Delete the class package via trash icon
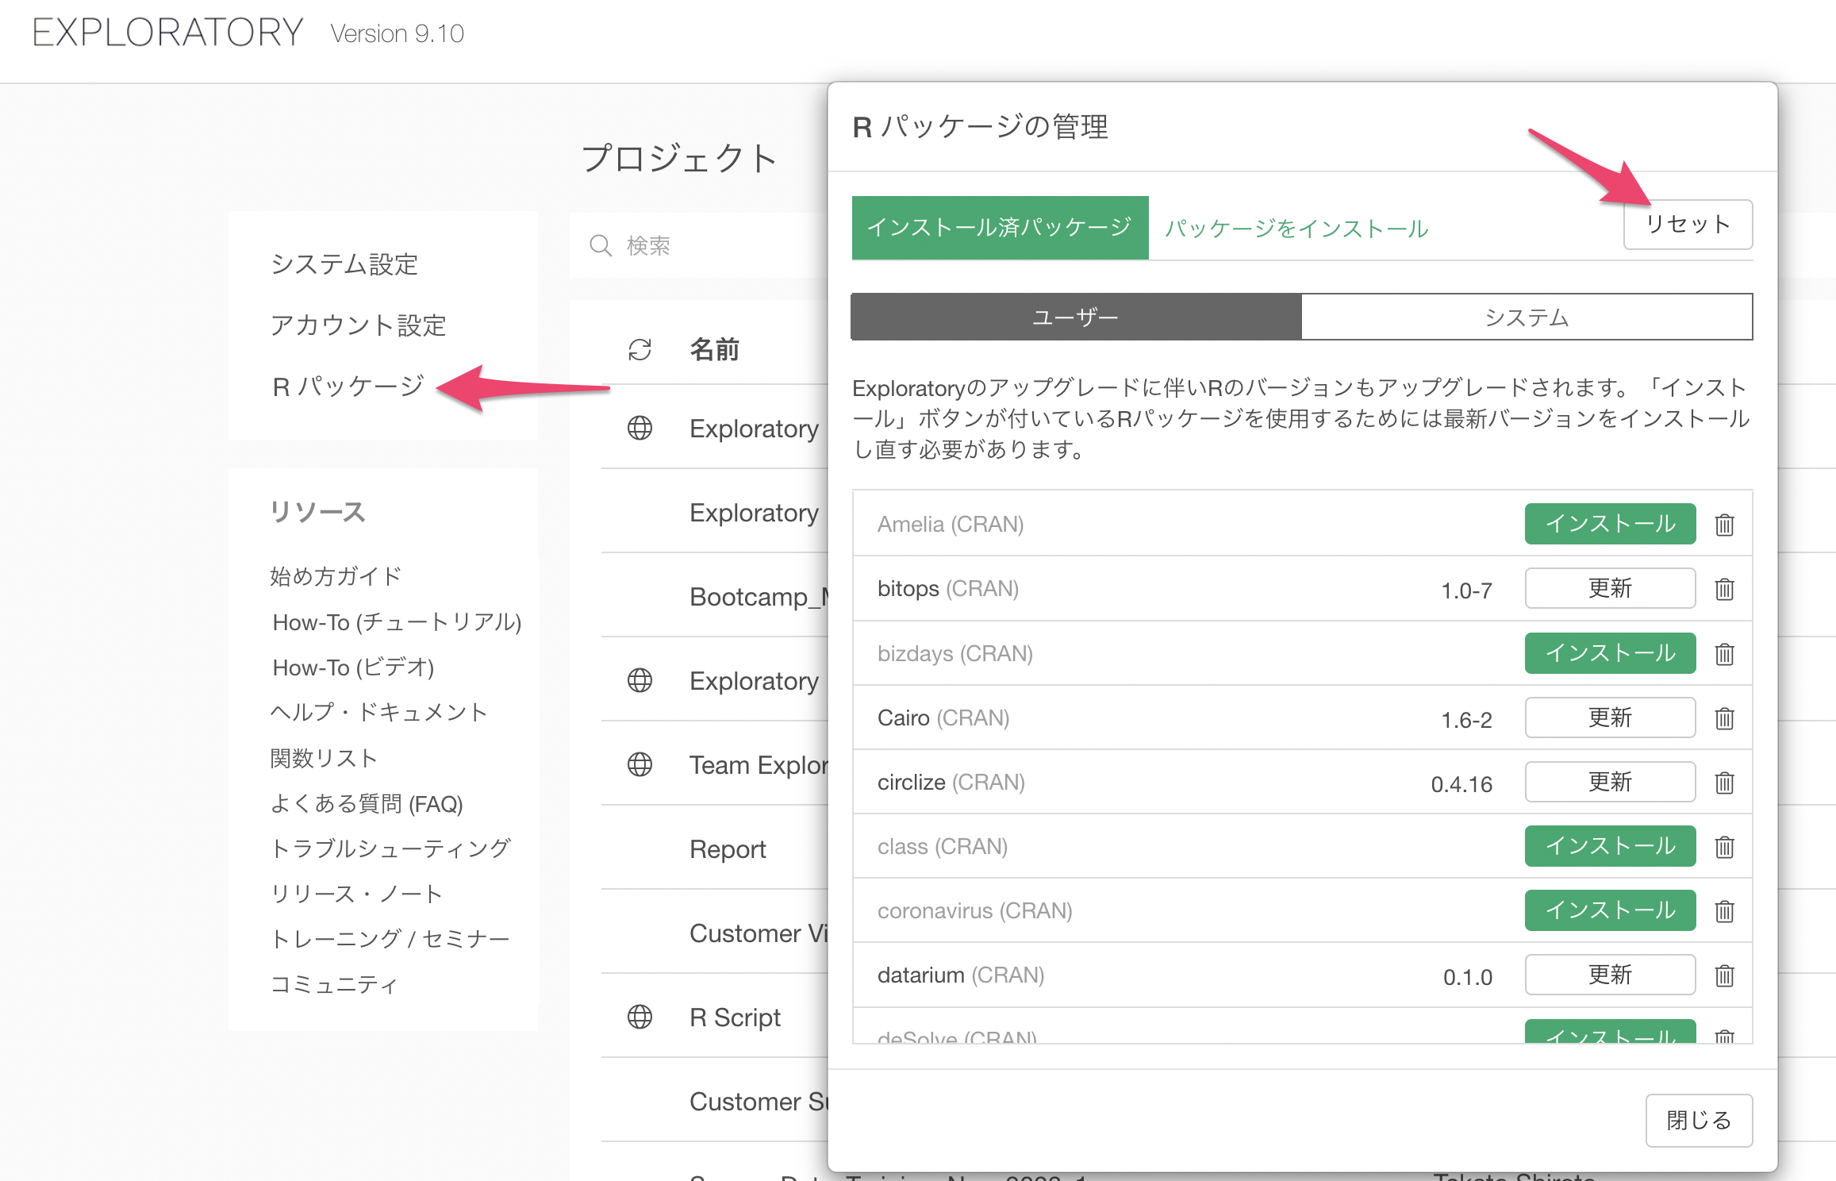Screen dimensions: 1836x1181 click(1724, 847)
